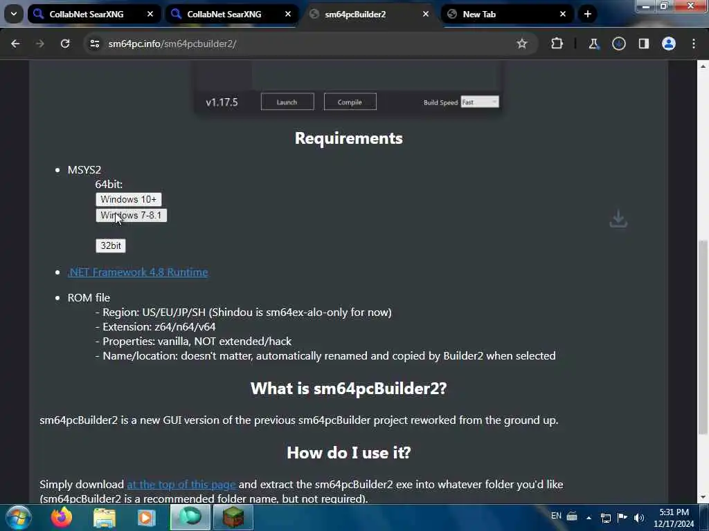Click the MSYS2 bullet text
Image resolution: width=709 pixels, height=531 pixels.
point(84,170)
